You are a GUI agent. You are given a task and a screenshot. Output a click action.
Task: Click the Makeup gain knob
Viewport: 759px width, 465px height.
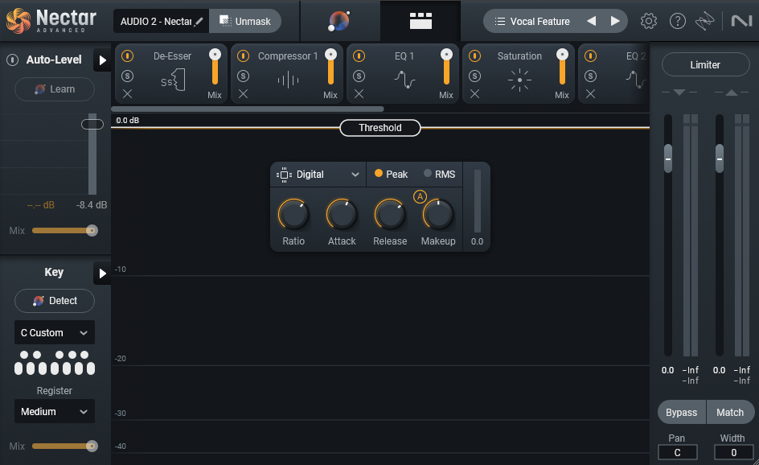[x=438, y=214]
